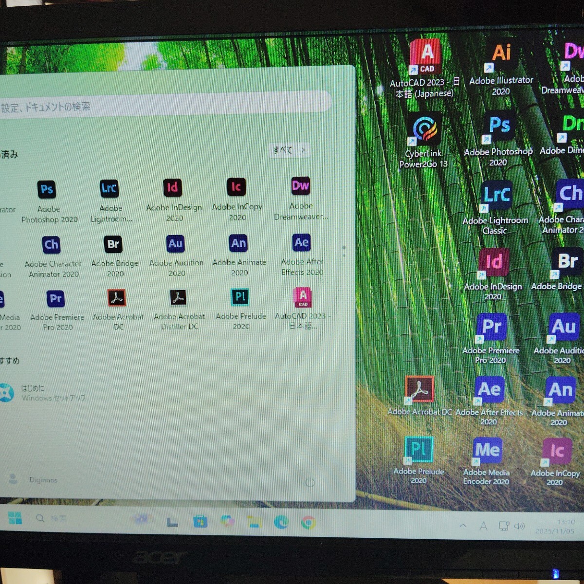Viewport: 584px width, 584px height.
Task: Click the Start menu pinned page indicator dots
Action: 344,251
